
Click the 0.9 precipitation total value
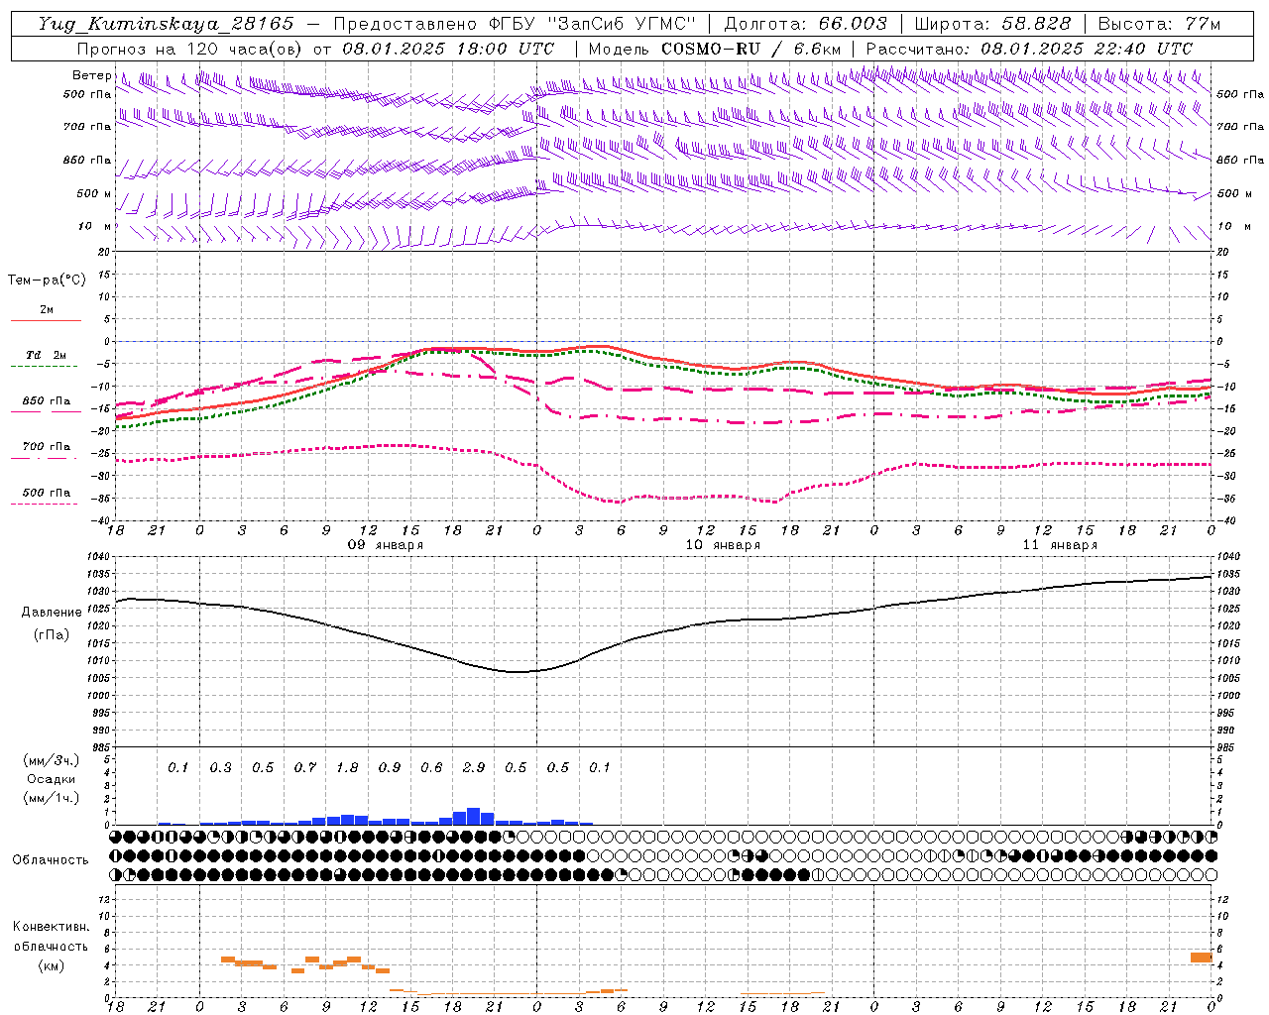pos(390,767)
